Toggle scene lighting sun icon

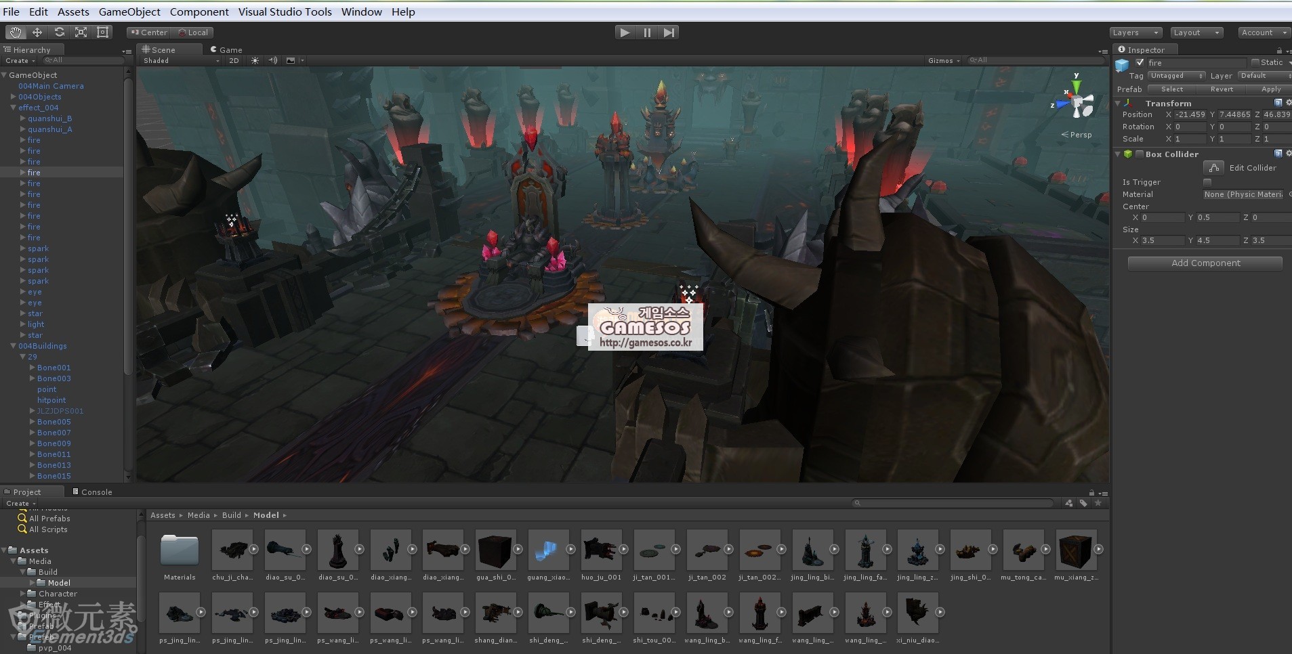pyautogui.click(x=255, y=60)
